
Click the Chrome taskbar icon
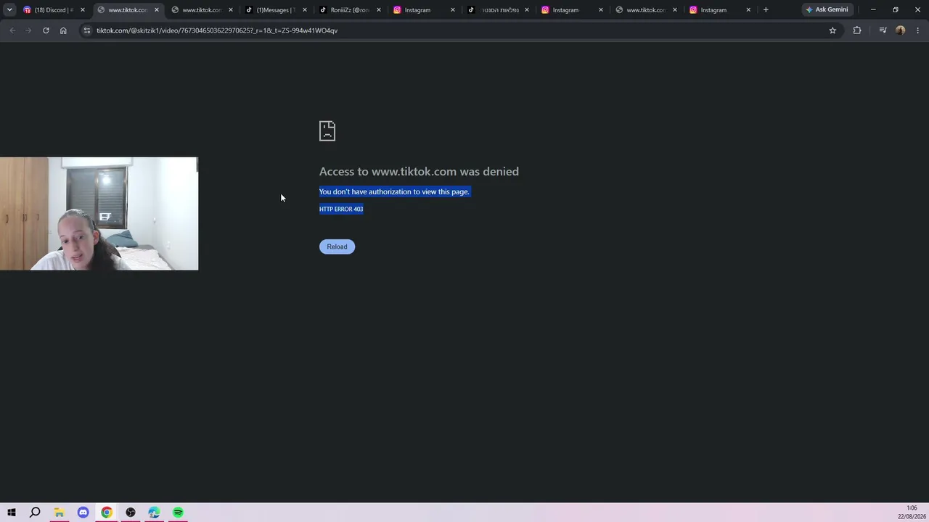(x=107, y=513)
